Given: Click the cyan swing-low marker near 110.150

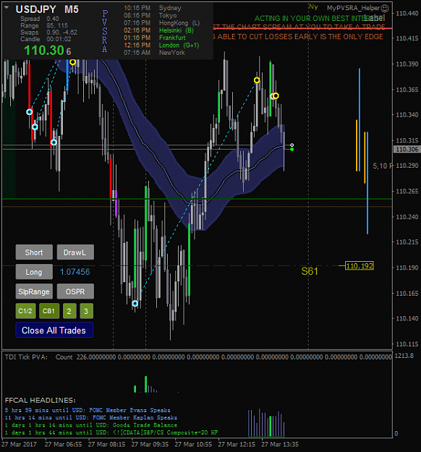Looking at the screenshot, I should (x=135, y=303).
